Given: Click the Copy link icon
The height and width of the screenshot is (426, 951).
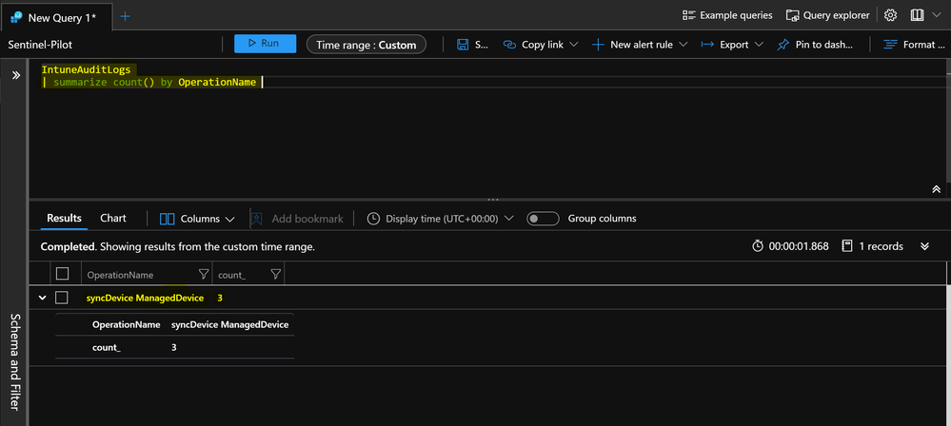Looking at the screenshot, I should pyautogui.click(x=509, y=45).
